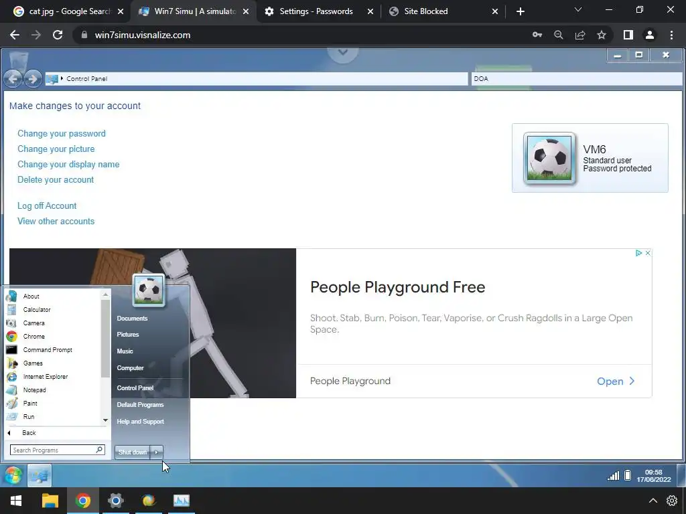
Task: Open the Camera app icon
Action: coord(11,323)
